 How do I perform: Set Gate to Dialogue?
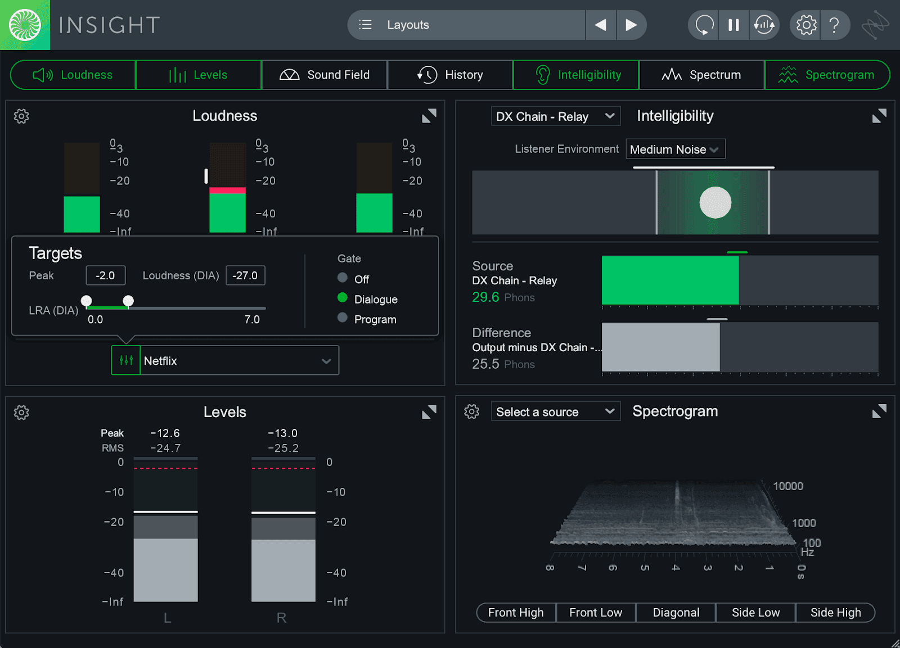(x=343, y=297)
